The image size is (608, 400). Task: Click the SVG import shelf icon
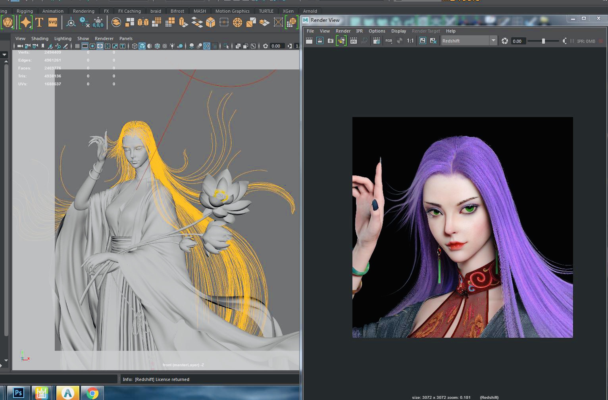click(x=53, y=22)
